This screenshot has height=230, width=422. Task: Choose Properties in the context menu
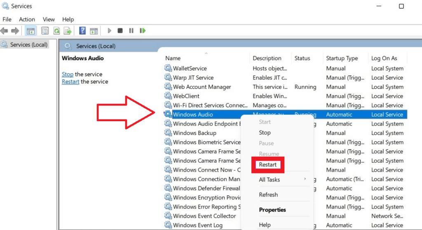coord(272,209)
